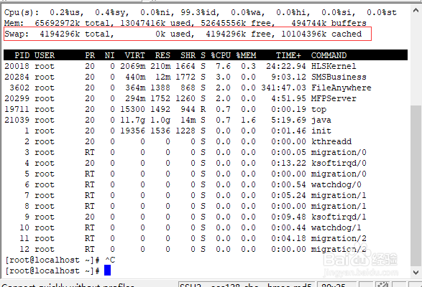This screenshot has width=422, height=287.
Task: Select the init command name
Action: (x=321, y=131)
